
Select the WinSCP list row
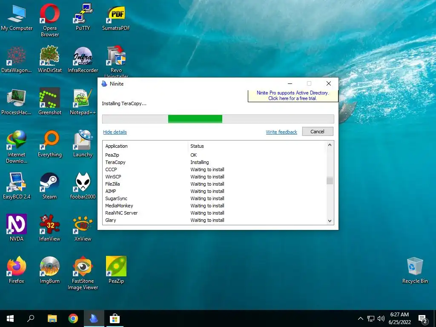(214, 177)
